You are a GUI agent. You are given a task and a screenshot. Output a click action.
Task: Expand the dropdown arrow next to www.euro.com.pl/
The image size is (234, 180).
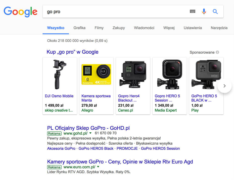coord(98,167)
